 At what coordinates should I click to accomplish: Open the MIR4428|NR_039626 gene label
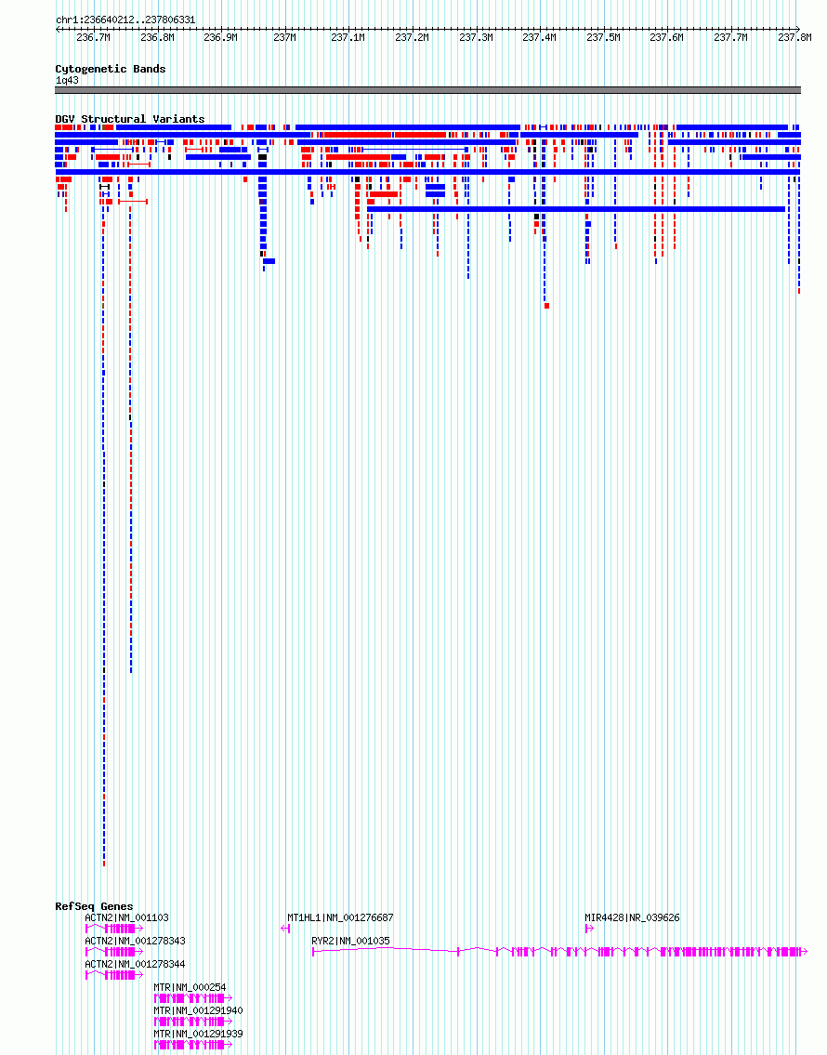click(632, 917)
